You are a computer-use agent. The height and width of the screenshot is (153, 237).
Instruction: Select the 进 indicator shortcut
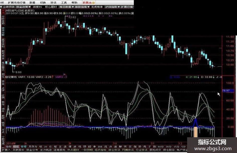[65, 146]
